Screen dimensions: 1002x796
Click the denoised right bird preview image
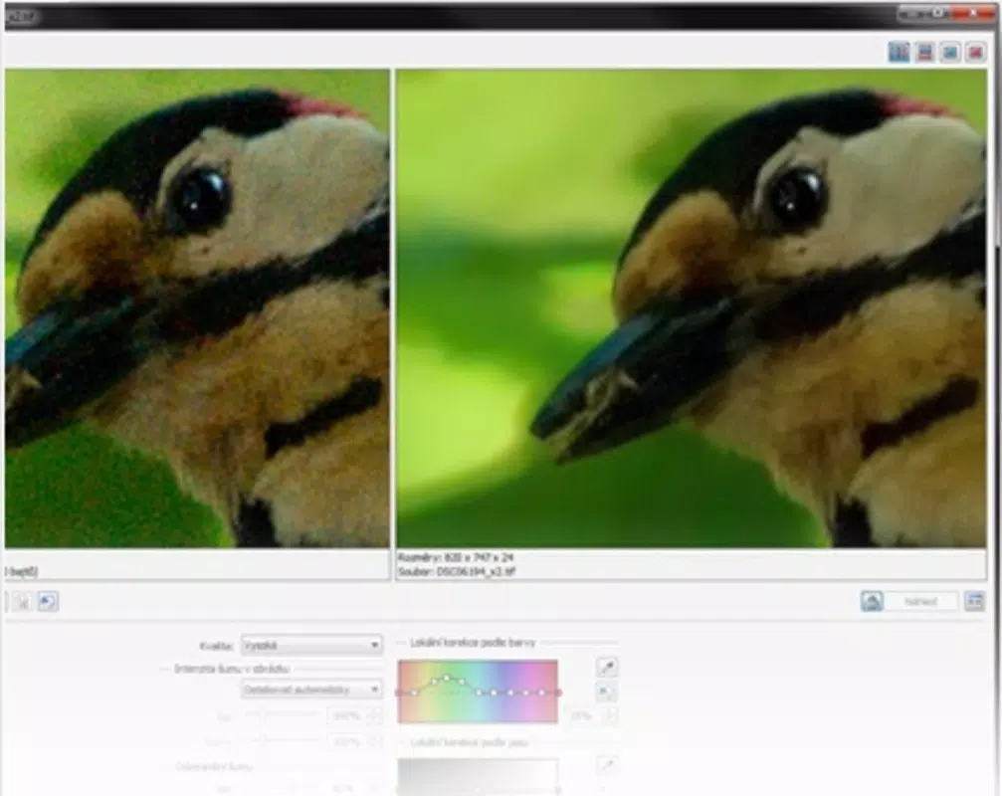click(692, 307)
